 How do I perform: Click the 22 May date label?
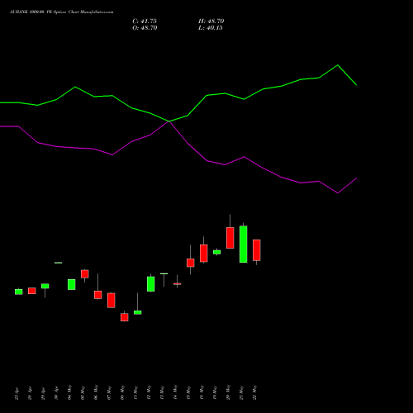255,392
